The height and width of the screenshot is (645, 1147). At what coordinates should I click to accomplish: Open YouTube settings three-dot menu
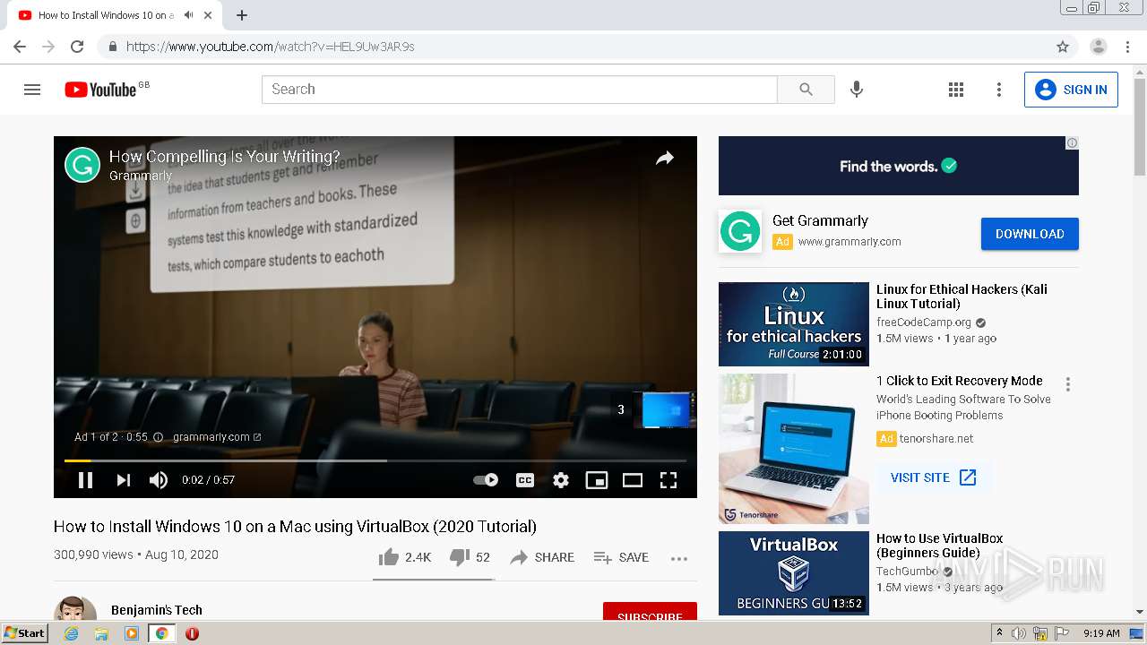[x=999, y=90]
